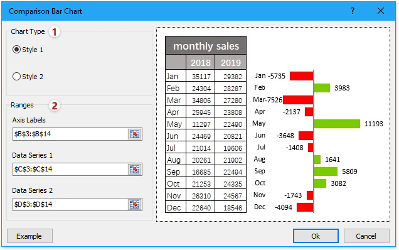Click the -5735 value beside Jan

277,76
